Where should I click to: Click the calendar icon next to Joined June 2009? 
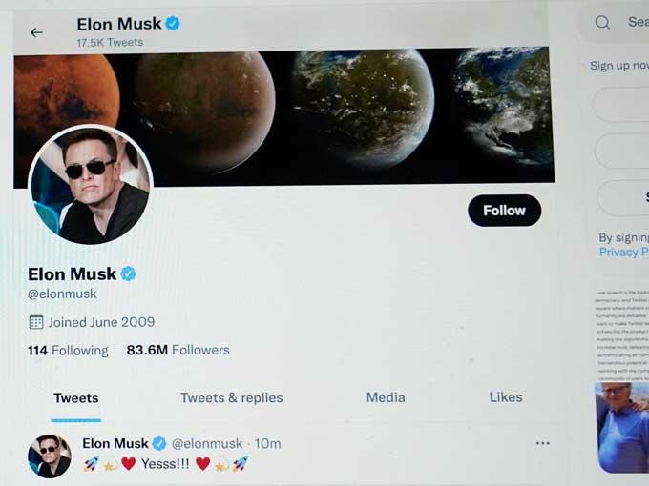[x=36, y=322]
